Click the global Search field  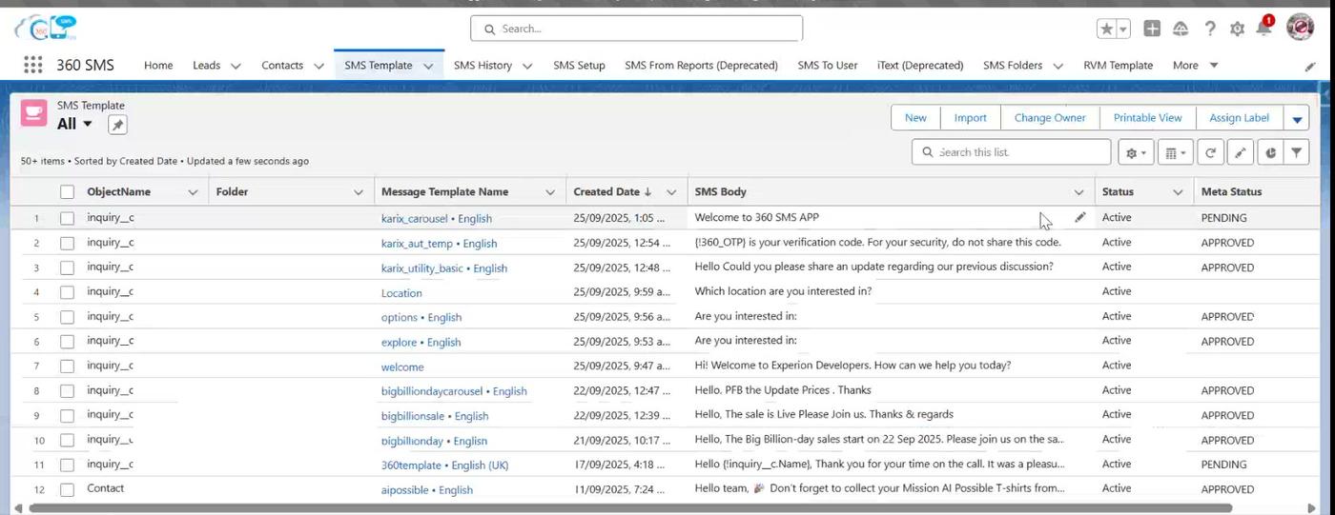click(x=636, y=29)
